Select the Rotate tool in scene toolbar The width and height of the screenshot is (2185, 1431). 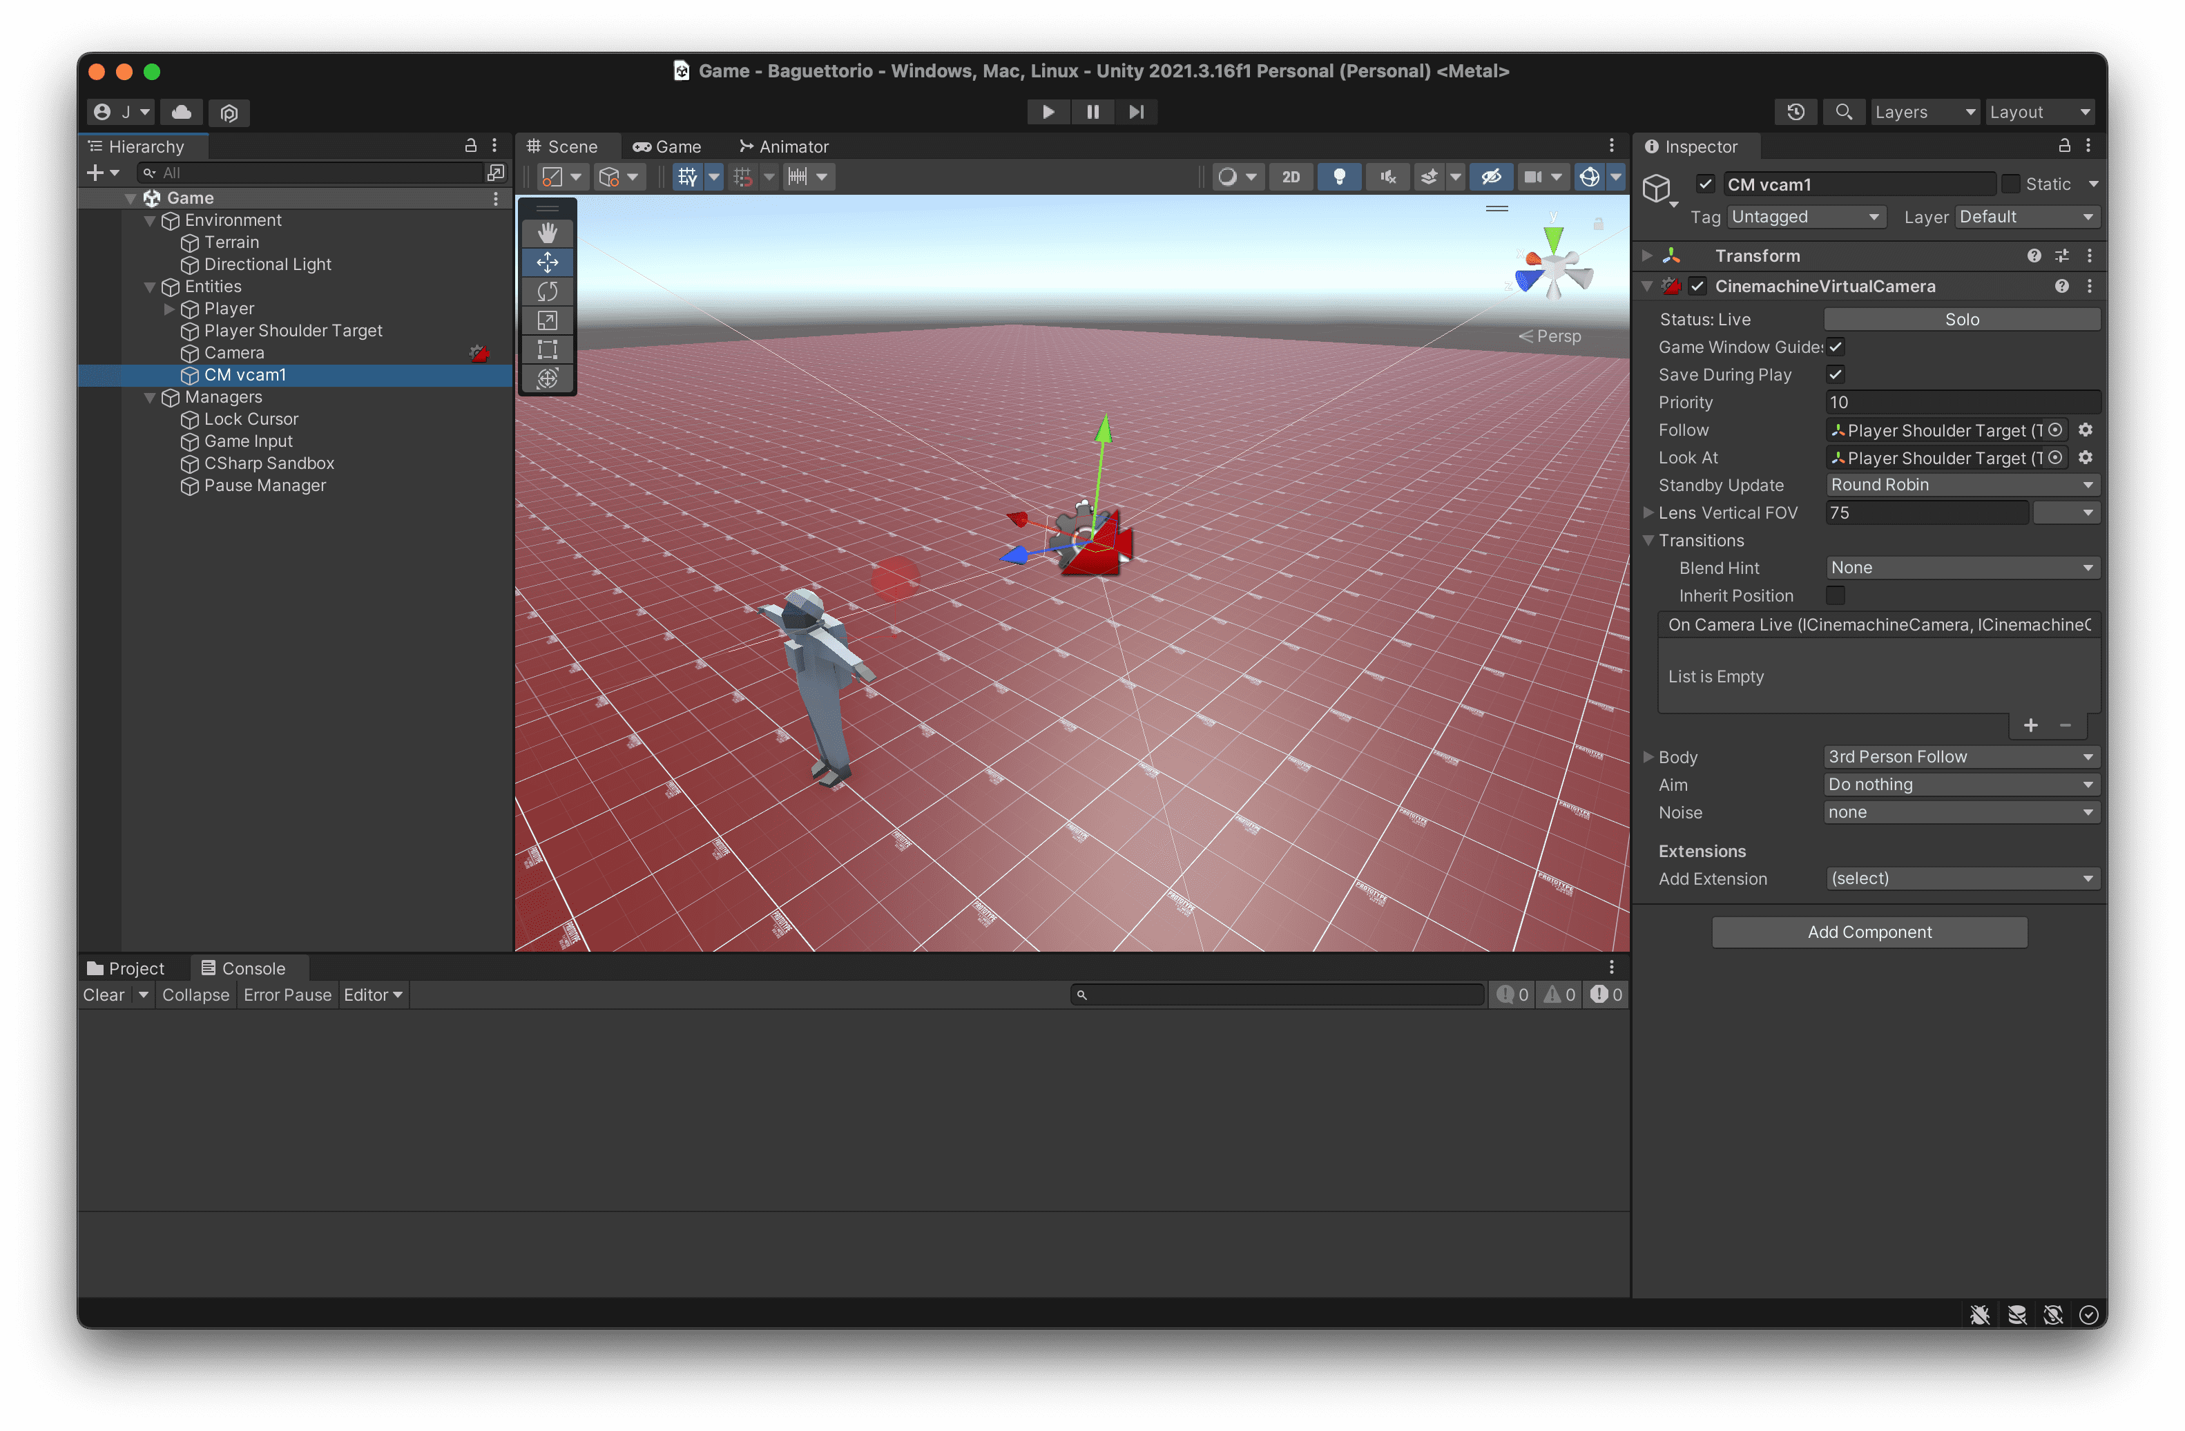click(x=547, y=292)
